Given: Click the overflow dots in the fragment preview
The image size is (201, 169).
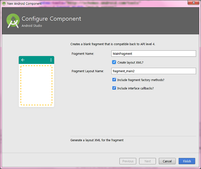Looking at the screenshot, I should (x=51, y=60).
